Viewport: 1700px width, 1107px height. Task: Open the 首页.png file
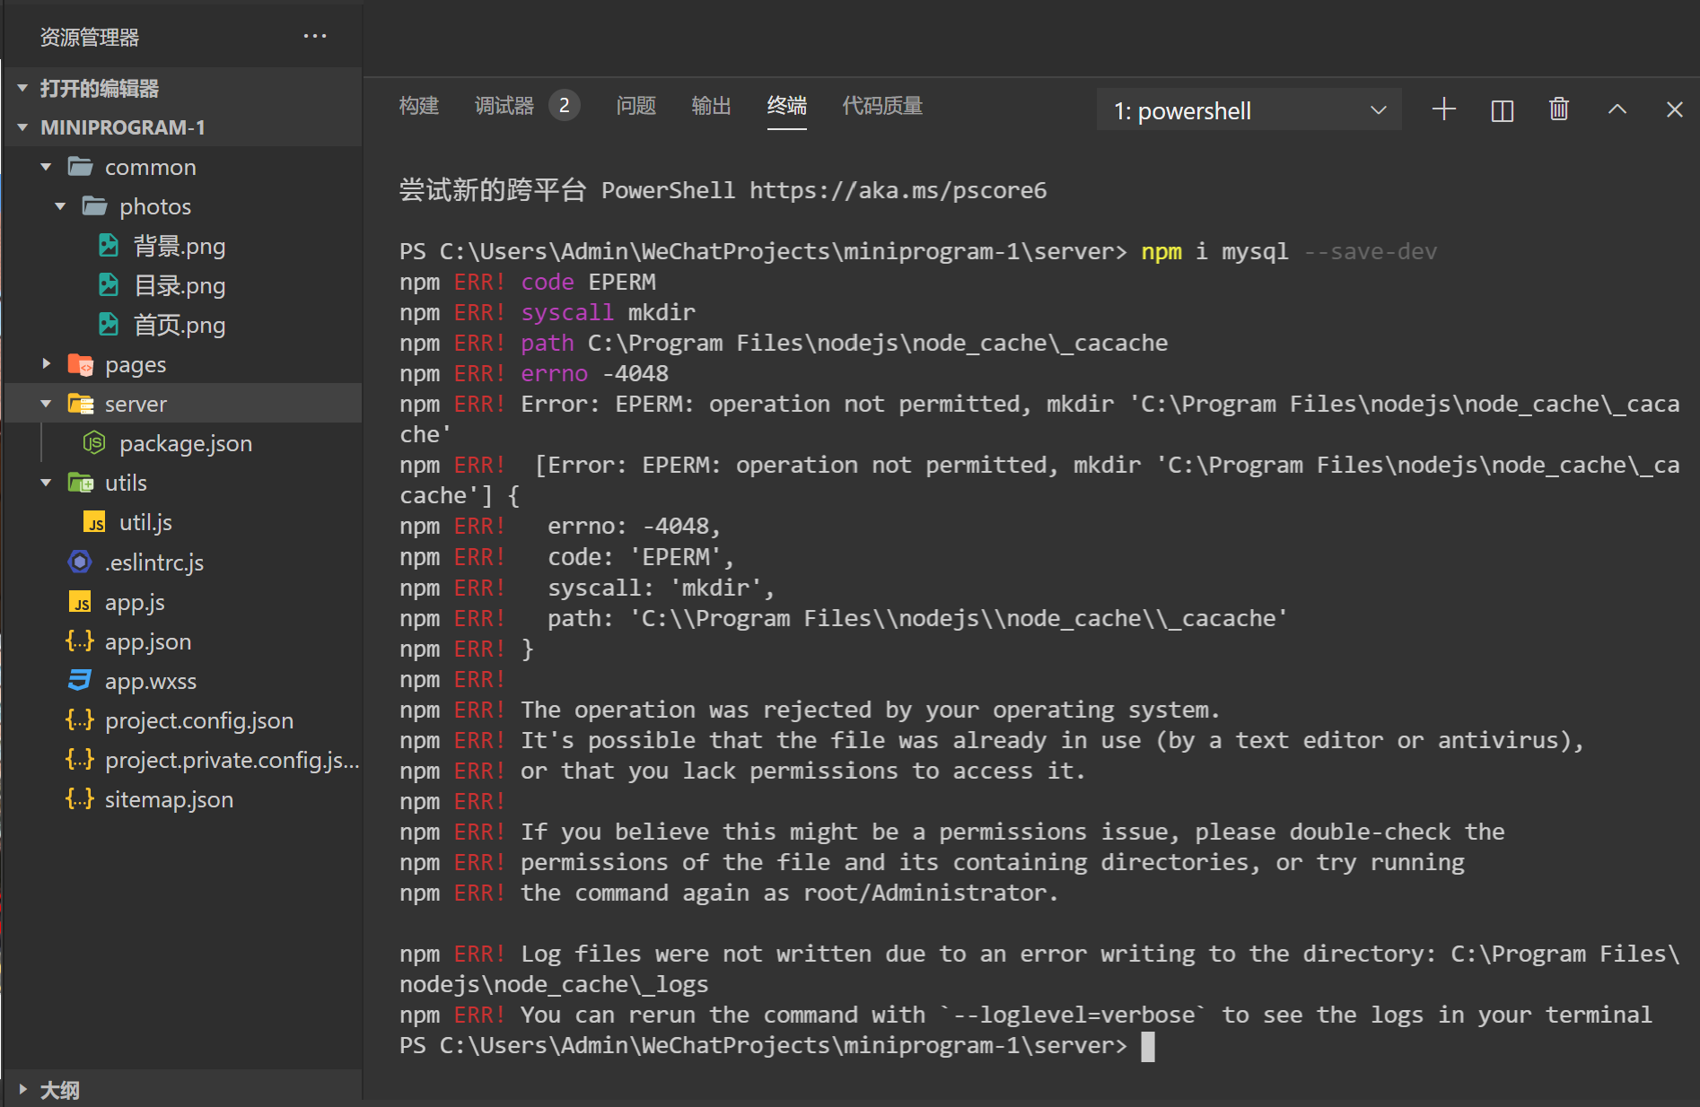[180, 325]
